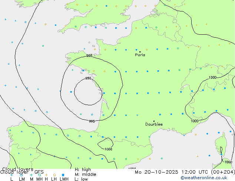Click the green circle MH legend symbol
The width and height of the screenshot is (235, 181).
click(39, 175)
